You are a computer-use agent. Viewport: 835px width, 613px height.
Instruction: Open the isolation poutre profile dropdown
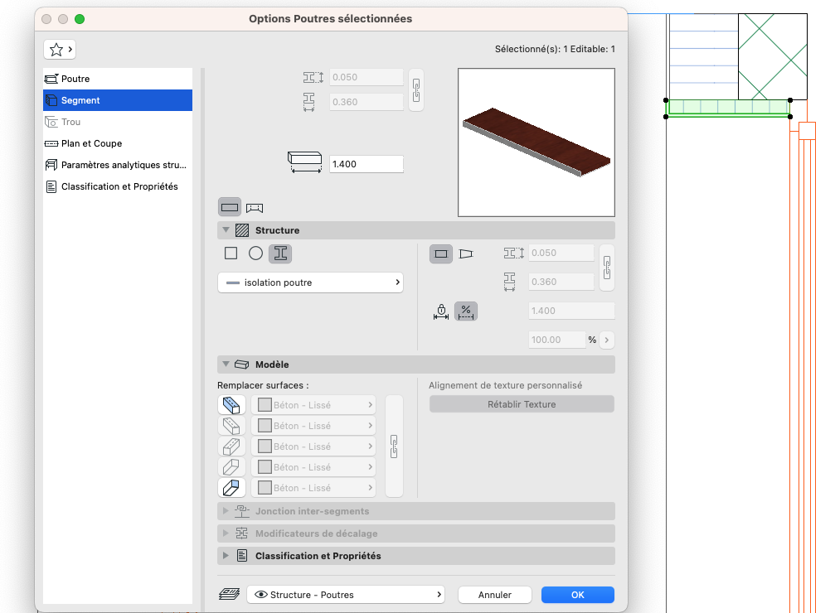[x=310, y=282]
